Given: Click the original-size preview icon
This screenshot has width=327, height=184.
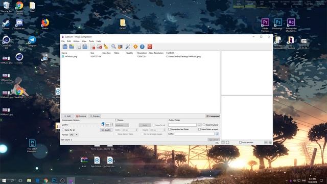Looking at the screenshot, I should tap(227, 142).
